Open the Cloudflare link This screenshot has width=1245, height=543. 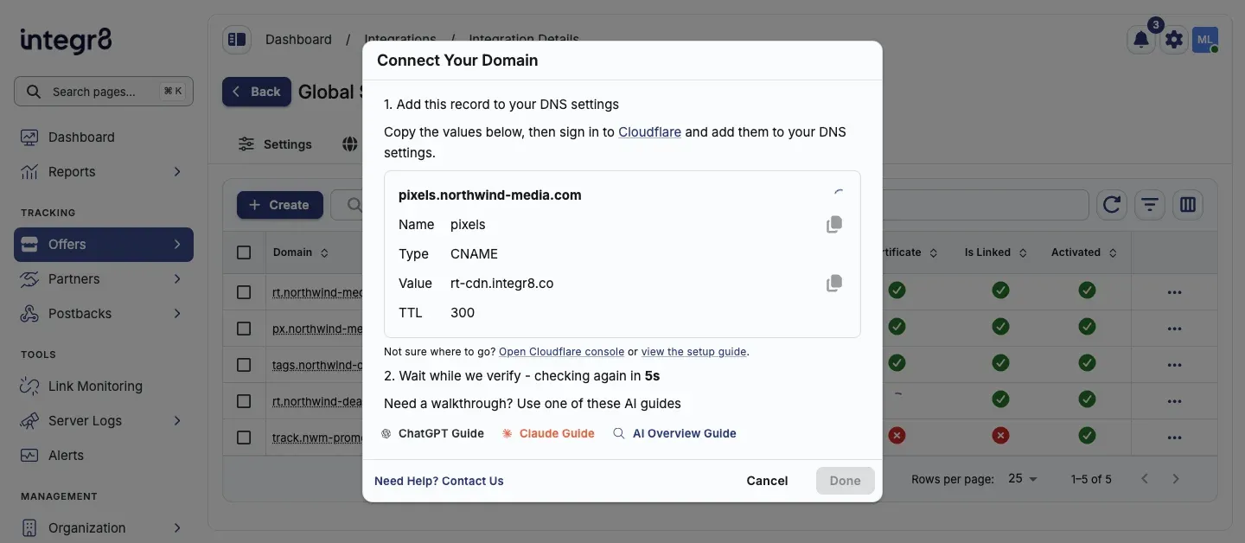(649, 132)
